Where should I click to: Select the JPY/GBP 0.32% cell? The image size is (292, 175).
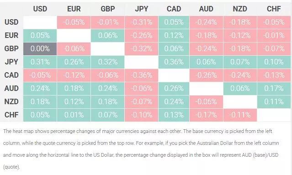pos(108,62)
